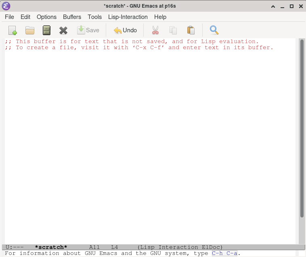Open the Help menu
The height and width of the screenshot is (257, 306).
point(160,17)
